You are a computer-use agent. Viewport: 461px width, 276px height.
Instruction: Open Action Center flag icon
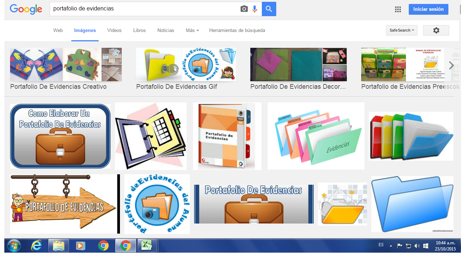pos(400,246)
